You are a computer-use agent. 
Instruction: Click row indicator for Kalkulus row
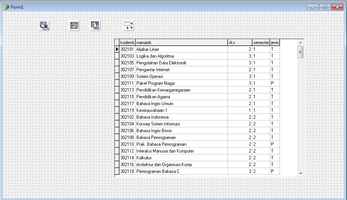click(117, 158)
